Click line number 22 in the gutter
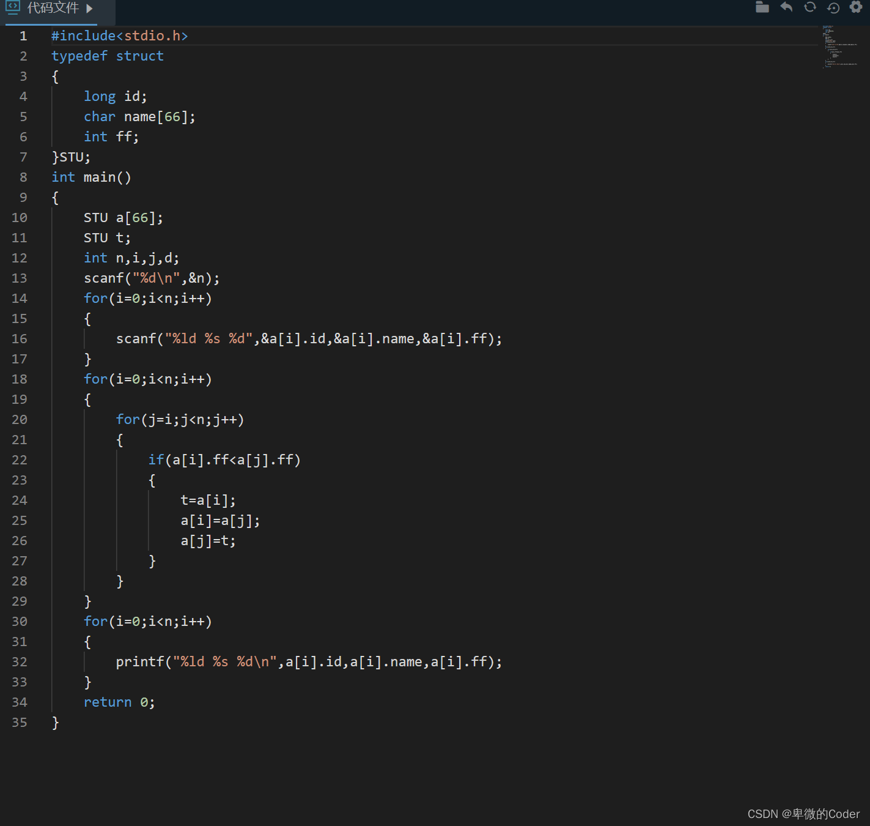 tap(20, 460)
